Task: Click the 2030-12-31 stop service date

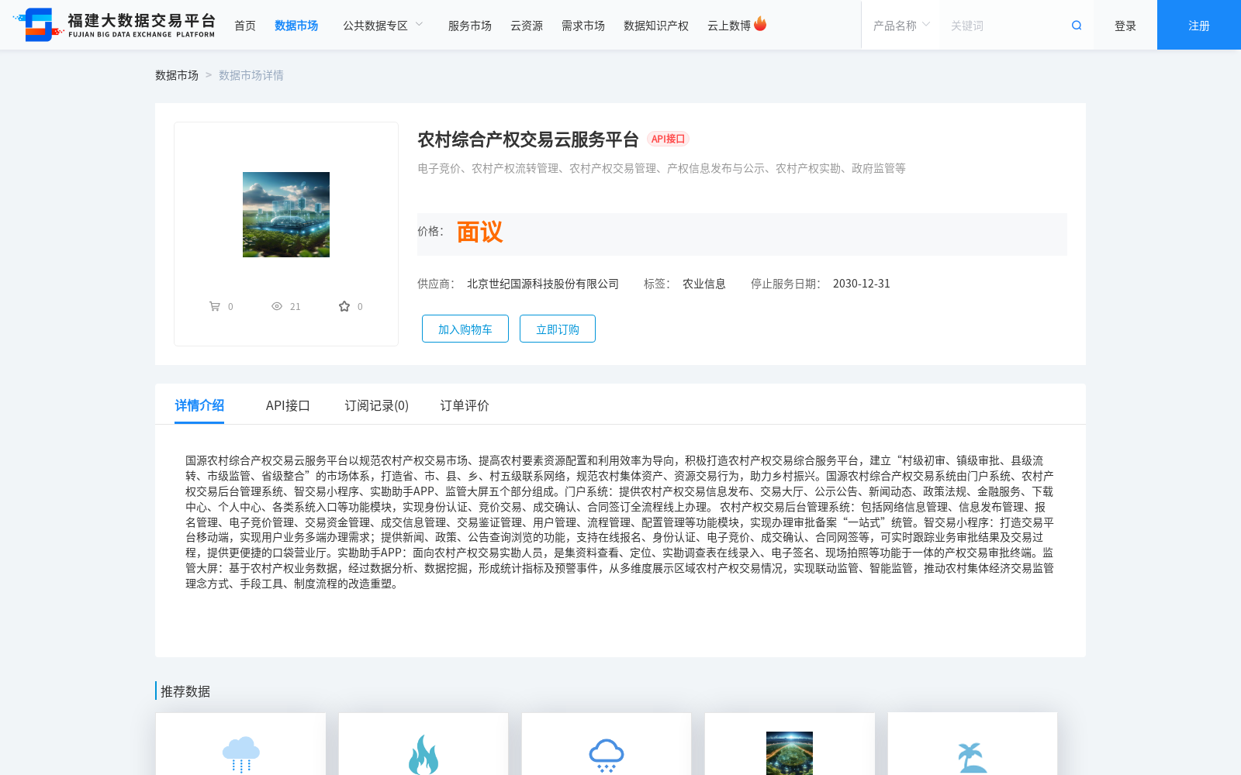Action: [862, 284]
